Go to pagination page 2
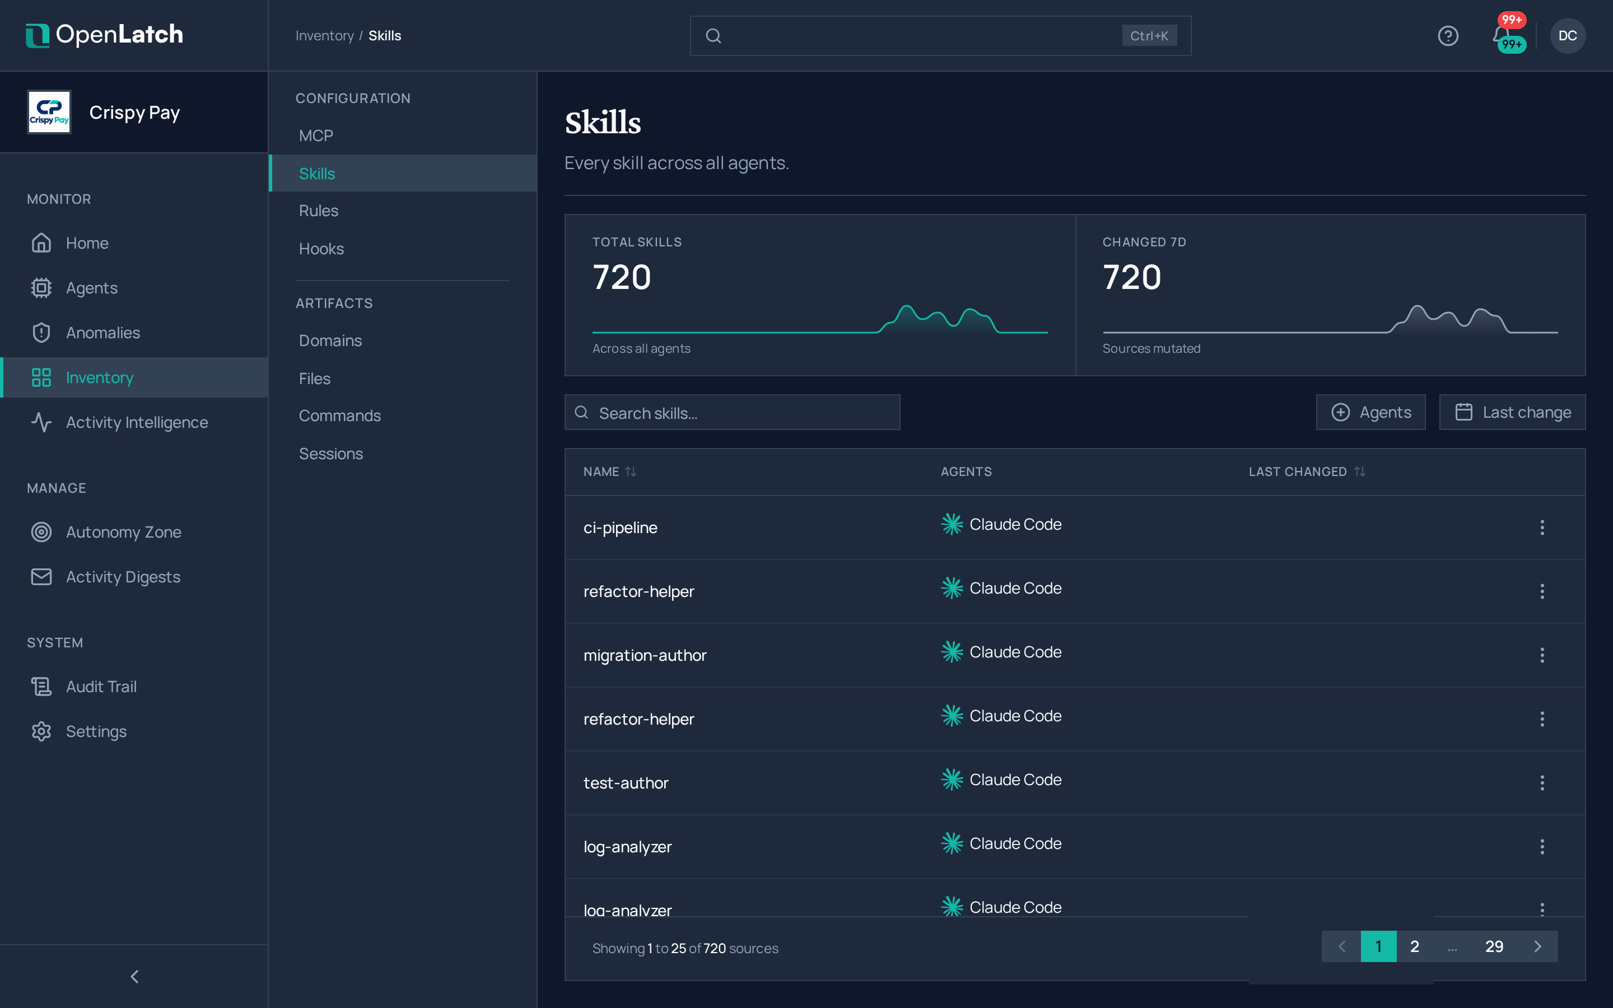Viewport: 1613px width, 1008px height. click(x=1414, y=946)
